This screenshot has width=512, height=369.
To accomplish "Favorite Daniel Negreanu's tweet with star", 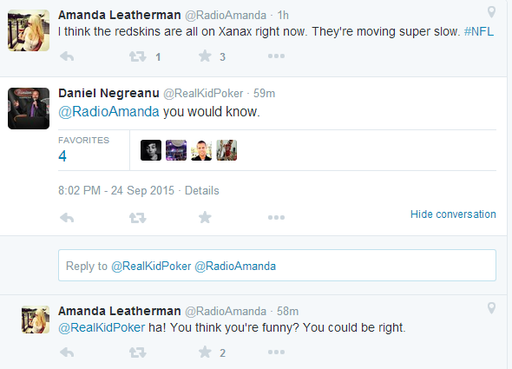I will pyautogui.click(x=205, y=217).
